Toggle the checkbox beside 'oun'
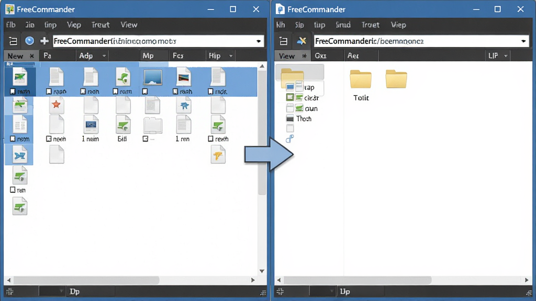 click(x=290, y=109)
